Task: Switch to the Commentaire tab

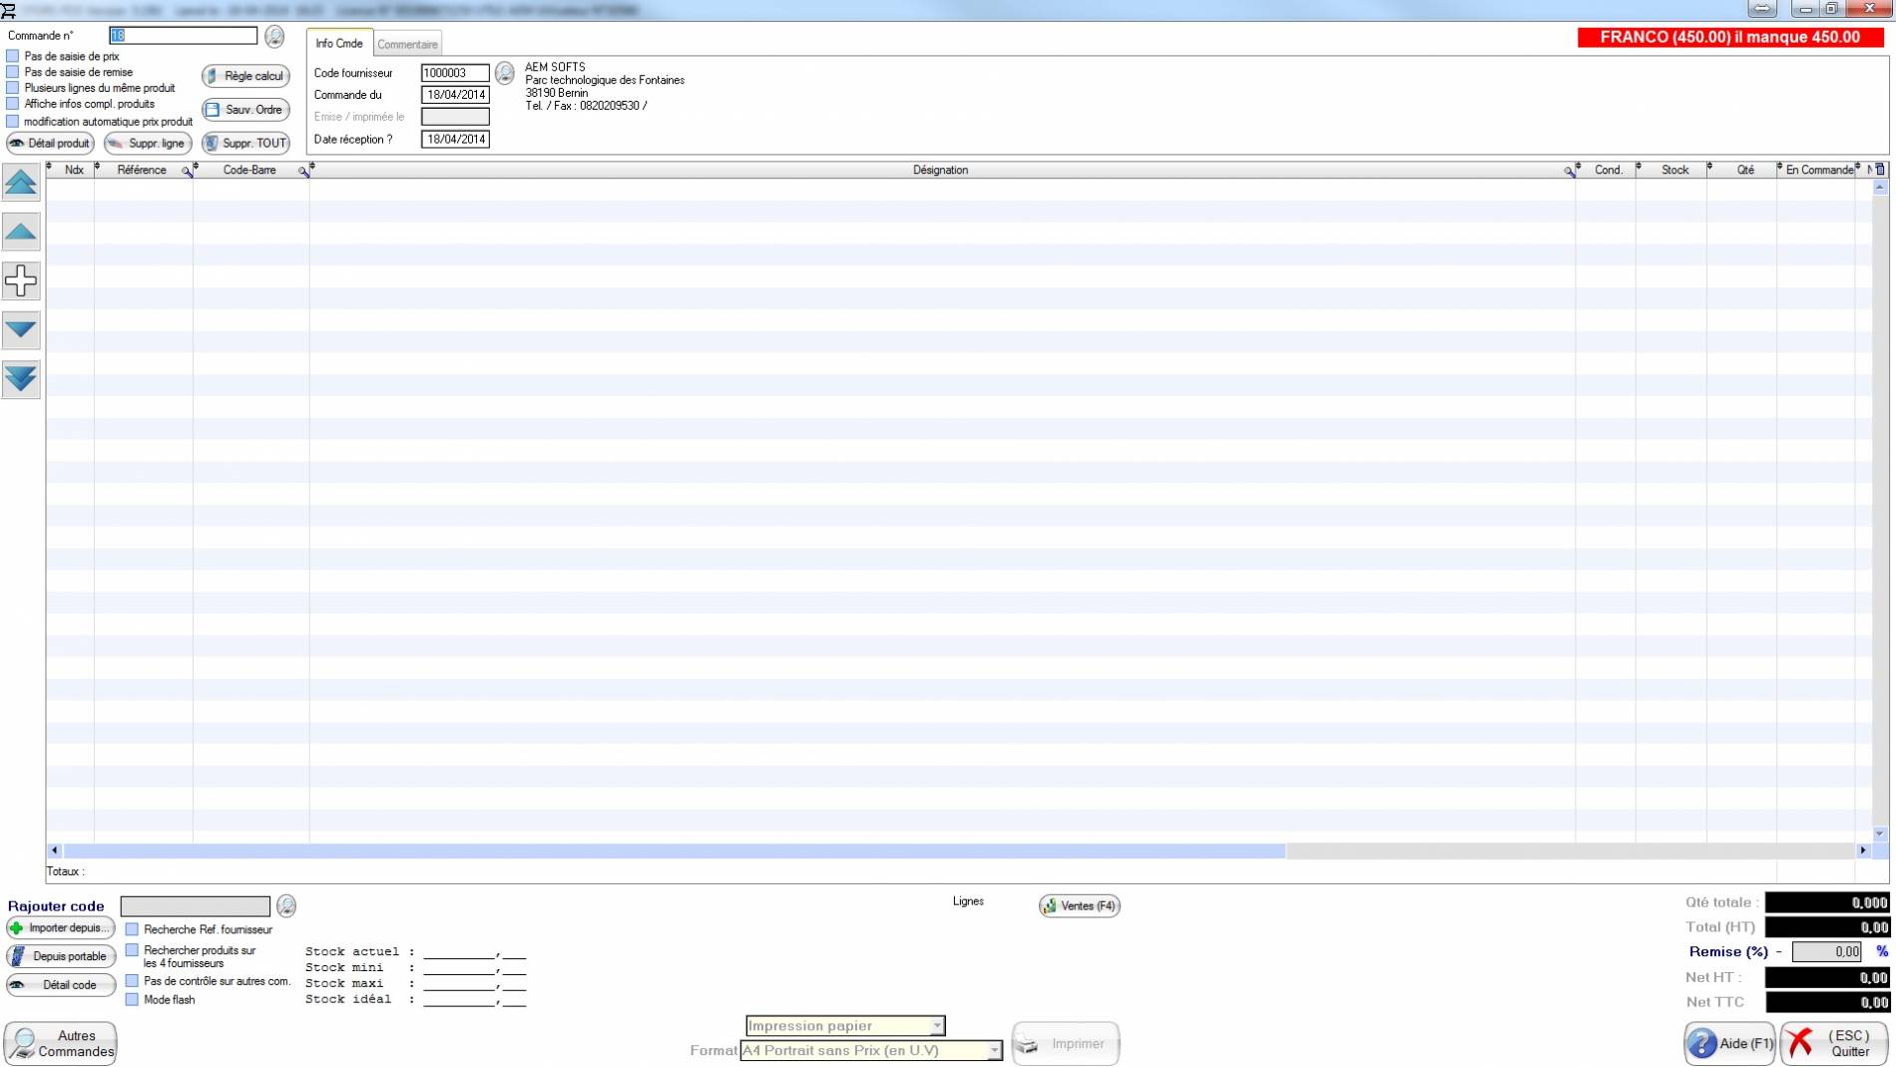Action: pos(407,44)
